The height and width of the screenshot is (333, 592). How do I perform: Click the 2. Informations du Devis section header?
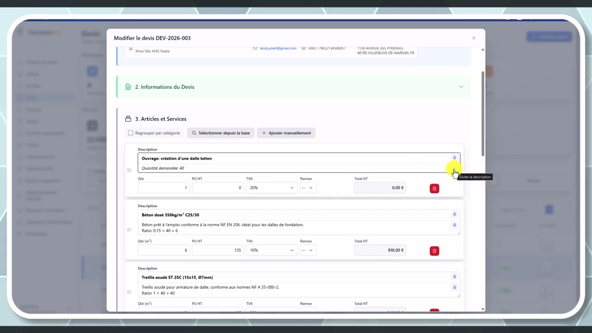point(294,87)
